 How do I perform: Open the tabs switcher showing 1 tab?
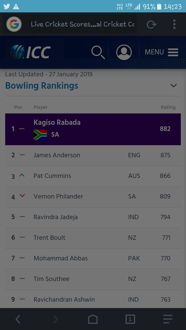point(130,319)
